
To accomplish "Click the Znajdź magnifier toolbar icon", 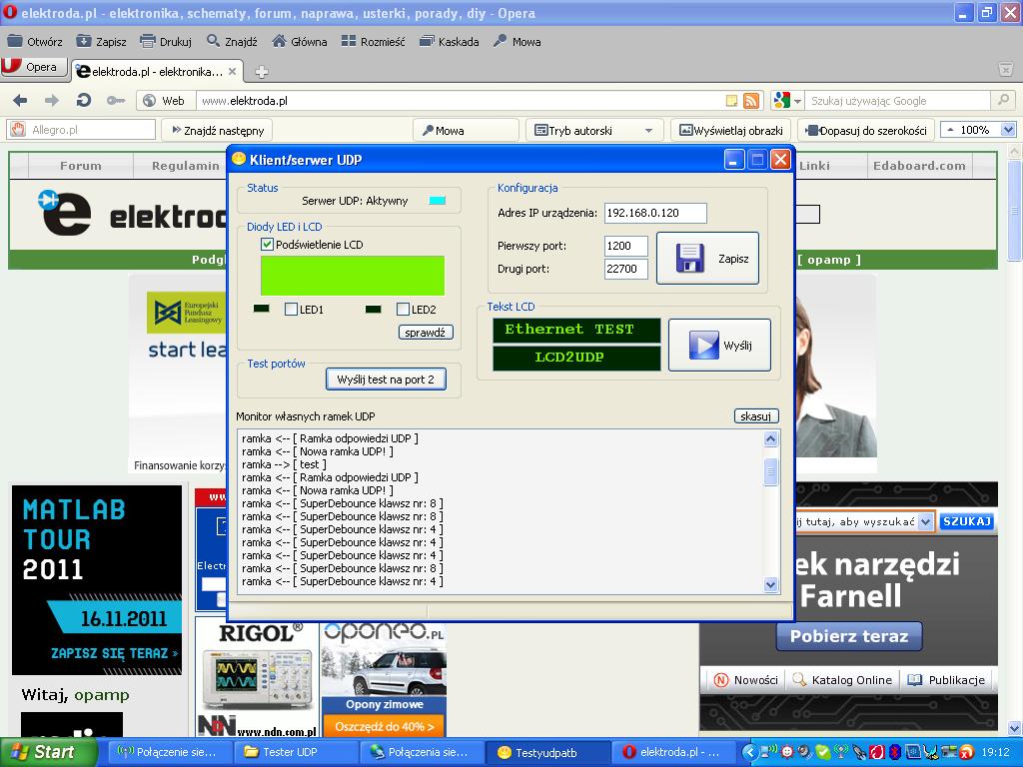I will click(214, 42).
